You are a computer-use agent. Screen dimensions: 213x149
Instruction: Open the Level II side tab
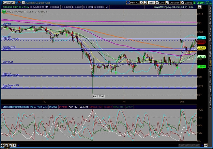210,90
